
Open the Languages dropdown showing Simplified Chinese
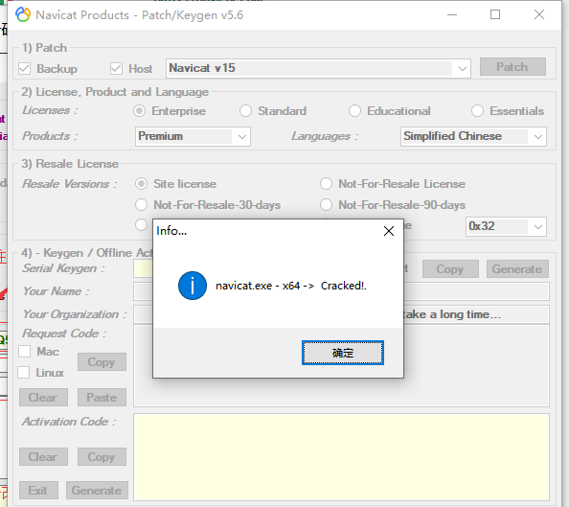pyautogui.click(x=473, y=136)
